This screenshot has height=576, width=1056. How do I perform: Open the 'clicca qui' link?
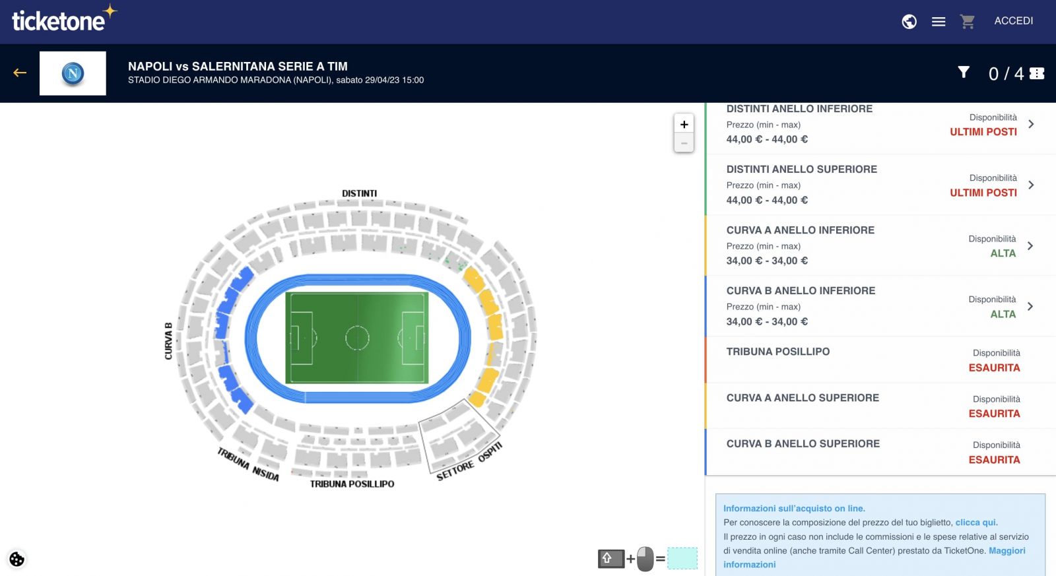point(976,523)
